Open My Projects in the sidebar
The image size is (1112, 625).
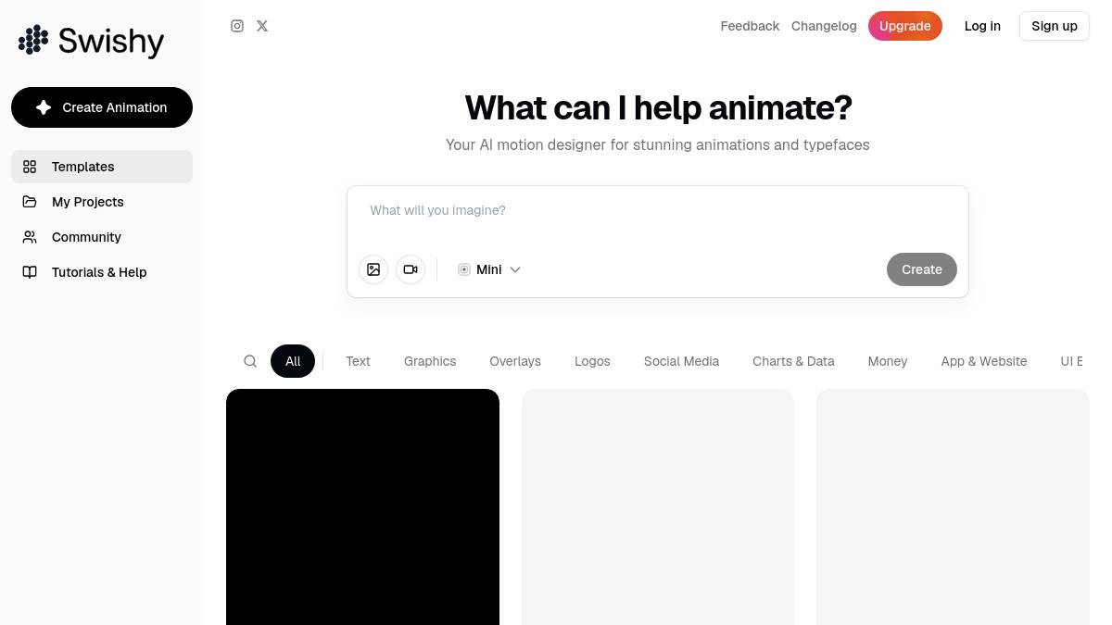point(102,202)
